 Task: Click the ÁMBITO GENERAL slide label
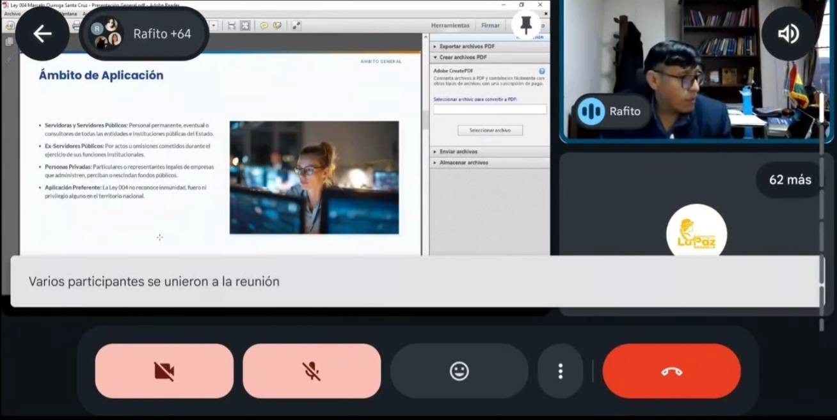pyautogui.click(x=381, y=61)
